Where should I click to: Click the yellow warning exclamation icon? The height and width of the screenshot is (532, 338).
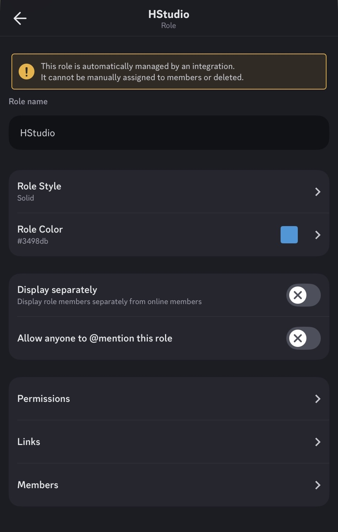pyautogui.click(x=27, y=72)
